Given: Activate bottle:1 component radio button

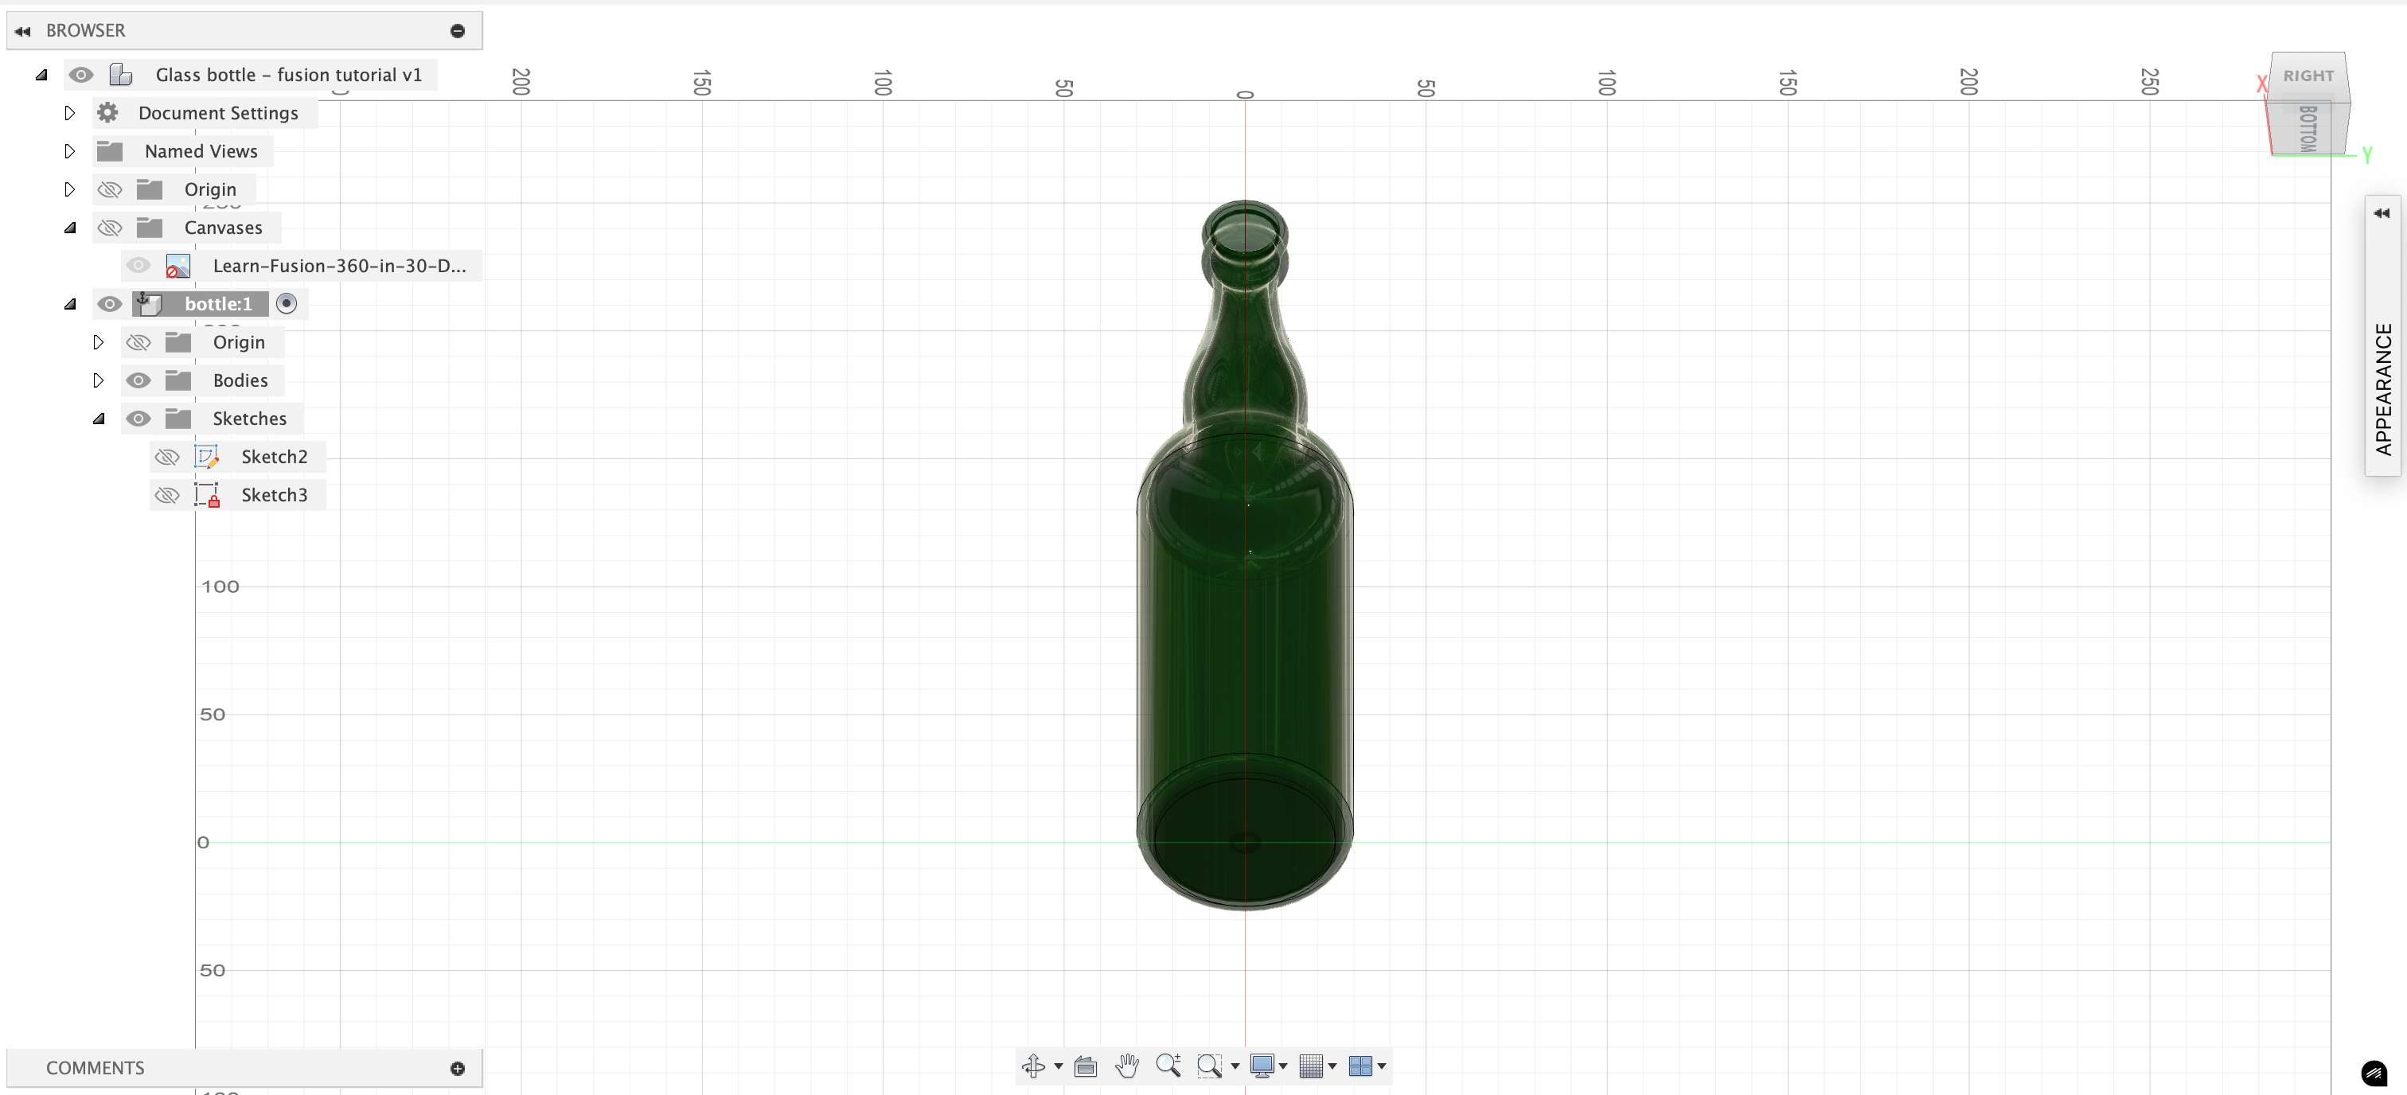Looking at the screenshot, I should click(287, 304).
